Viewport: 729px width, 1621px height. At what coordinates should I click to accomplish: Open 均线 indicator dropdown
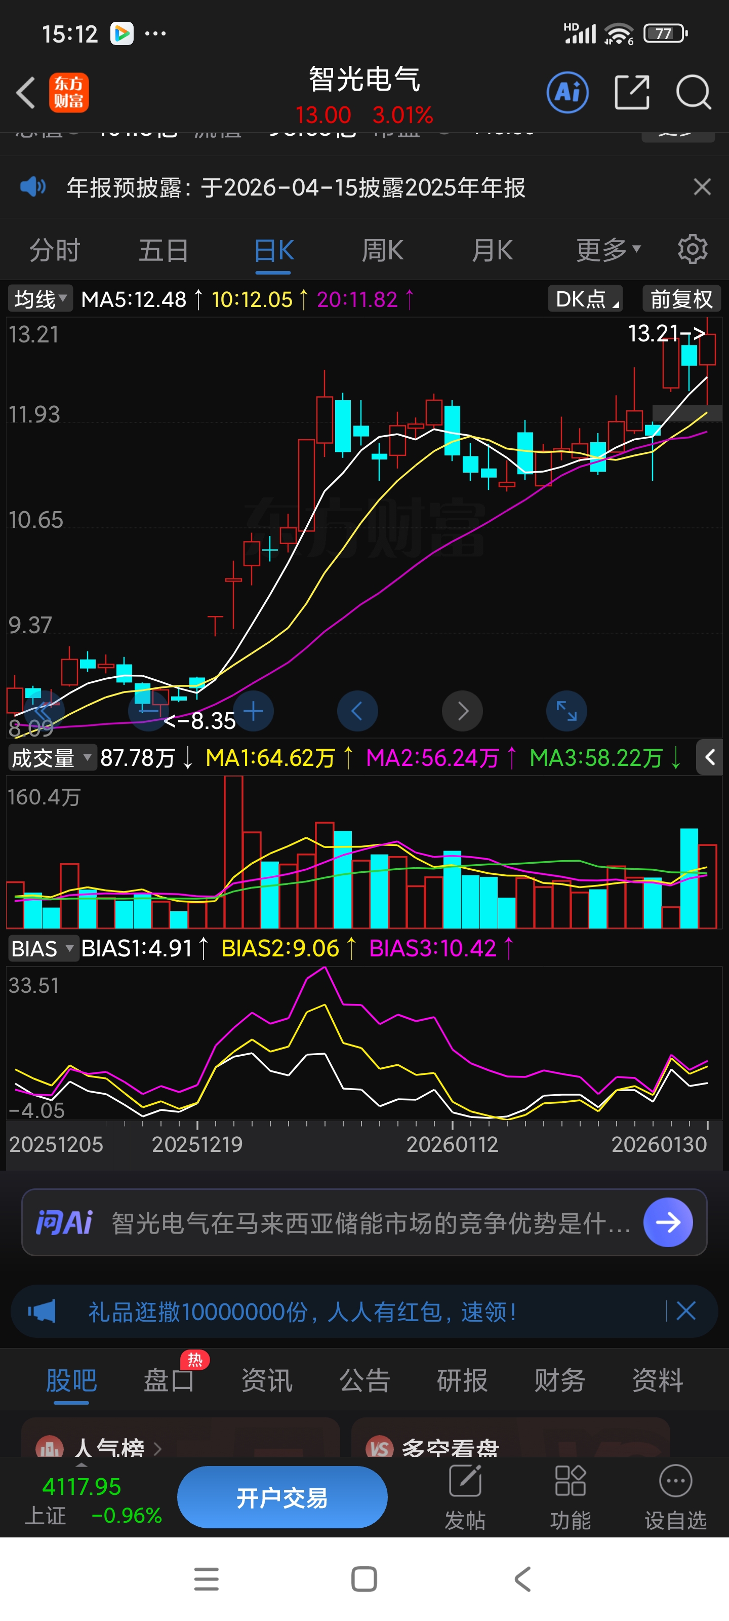[x=40, y=299]
